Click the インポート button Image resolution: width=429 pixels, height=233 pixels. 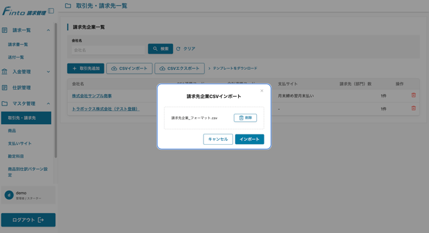250,139
